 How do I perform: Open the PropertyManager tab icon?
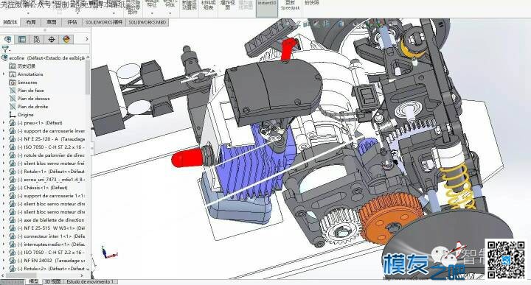pos(22,39)
